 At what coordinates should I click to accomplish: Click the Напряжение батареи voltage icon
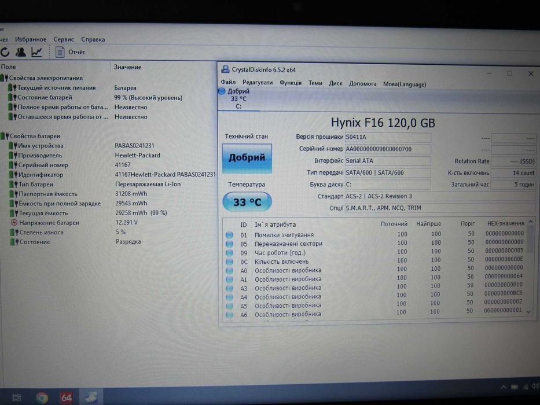14,223
